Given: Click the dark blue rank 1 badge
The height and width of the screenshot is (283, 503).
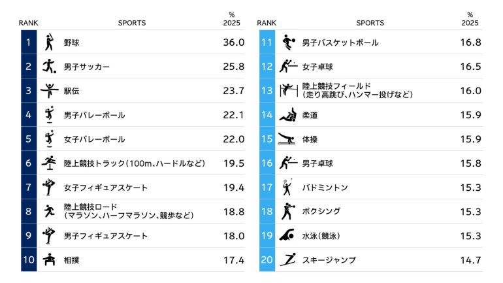Looking at the screenshot, I should coord(28,42).
